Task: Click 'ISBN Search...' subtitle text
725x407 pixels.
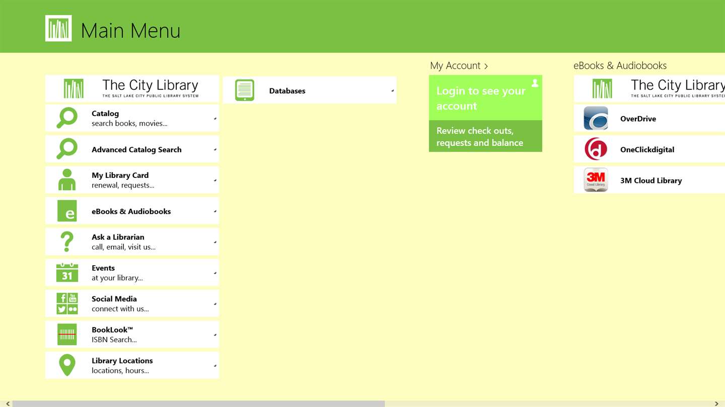Action: [114, 340]
